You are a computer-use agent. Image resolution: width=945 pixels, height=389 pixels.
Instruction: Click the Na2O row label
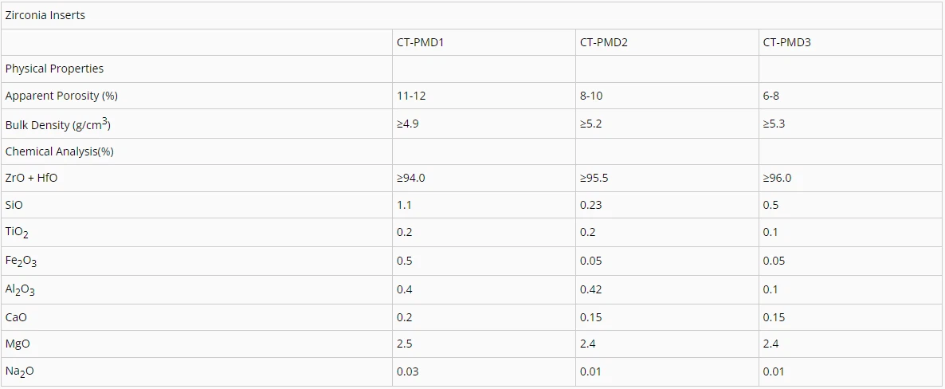[19, 372]
